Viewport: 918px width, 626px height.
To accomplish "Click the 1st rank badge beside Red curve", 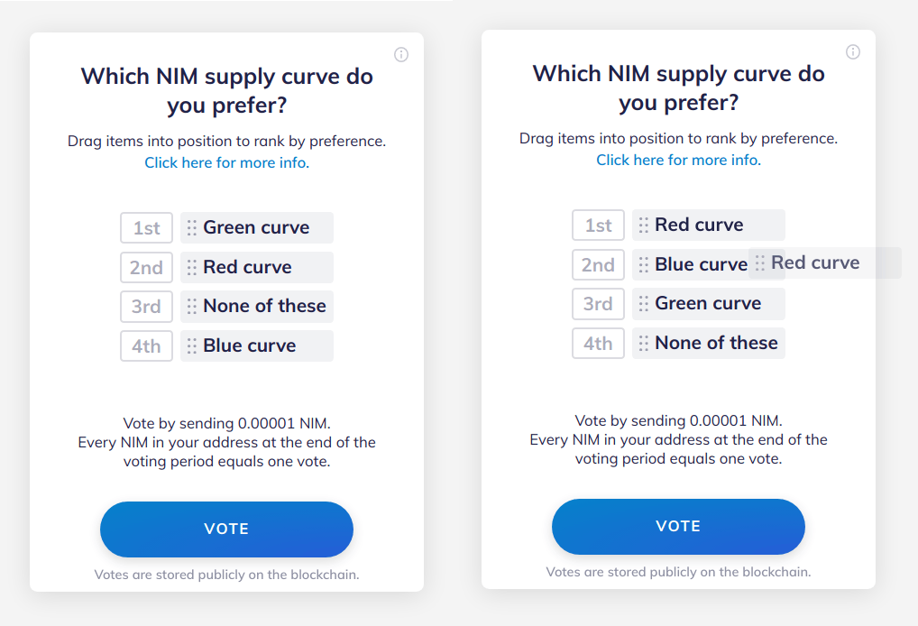I will click(x=598, y=226).
